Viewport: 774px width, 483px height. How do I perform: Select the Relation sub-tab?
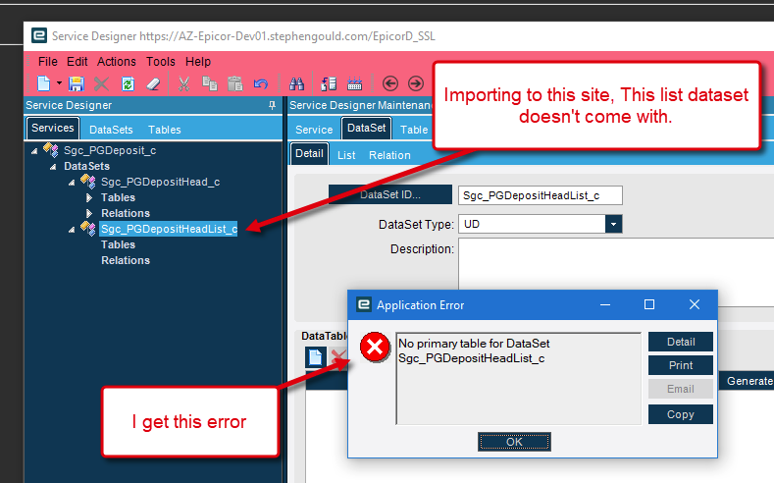pos(389,155)
